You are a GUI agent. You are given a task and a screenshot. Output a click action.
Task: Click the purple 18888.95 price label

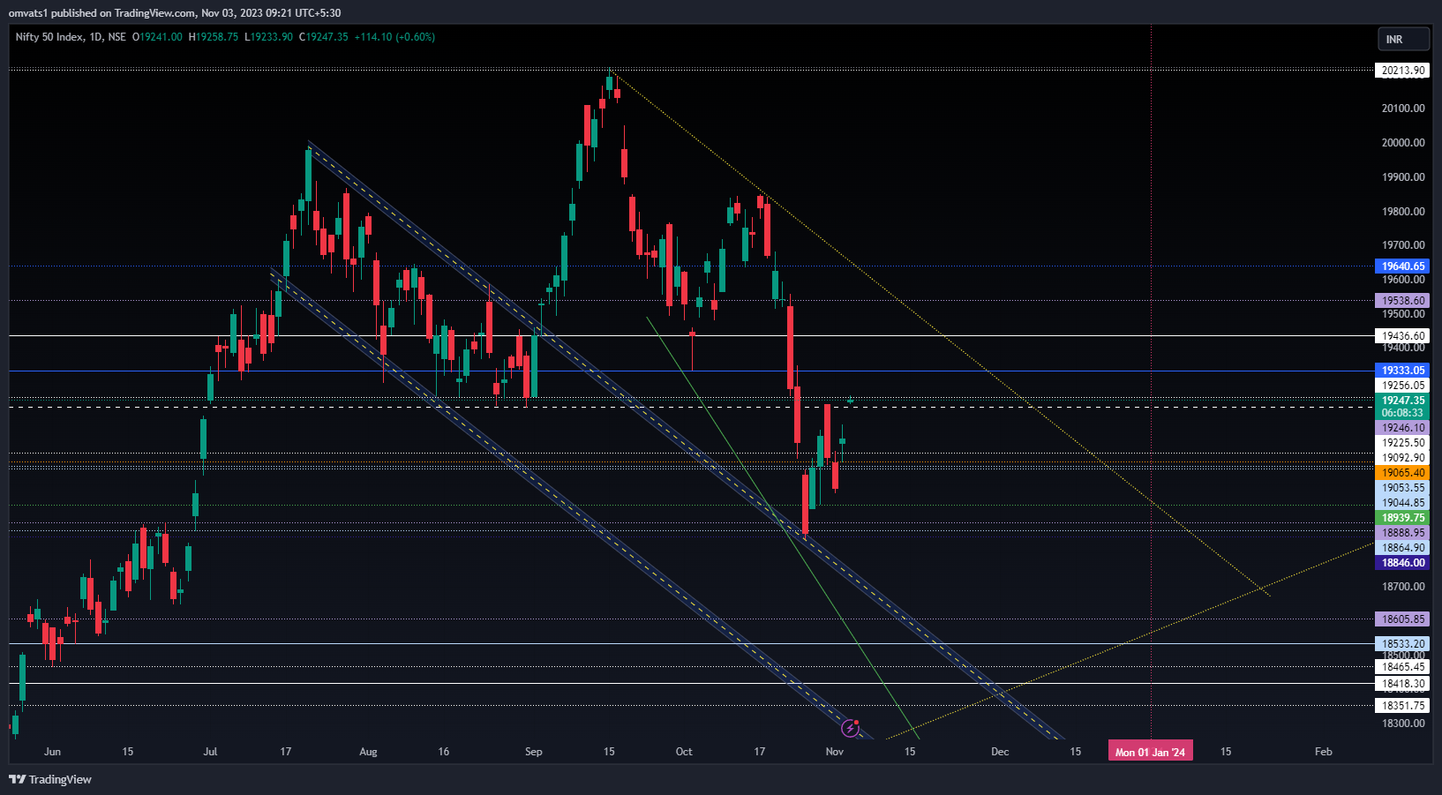1402,533
